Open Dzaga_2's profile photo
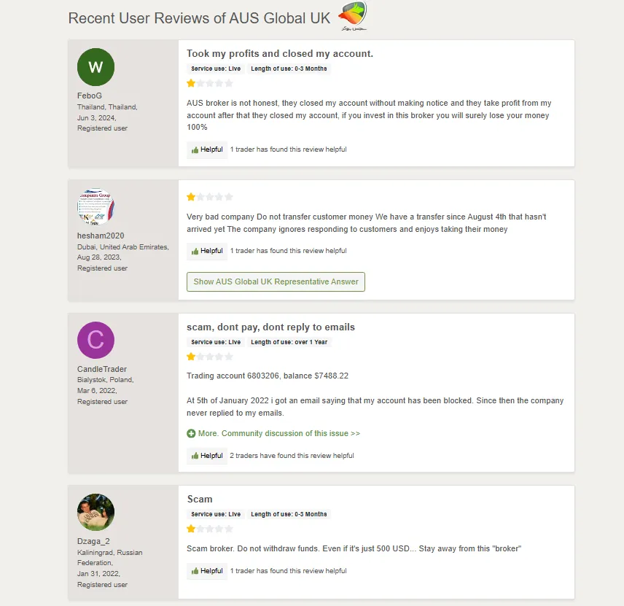 [95, 512]
